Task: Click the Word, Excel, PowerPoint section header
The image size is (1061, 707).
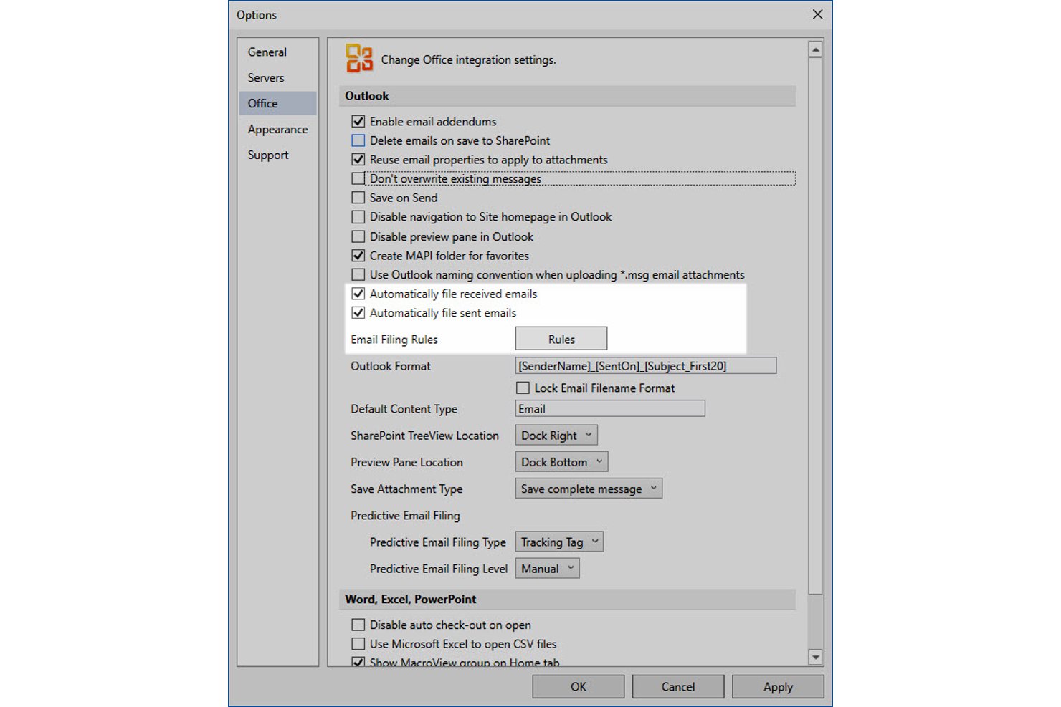Action: click(x=567, y=600)
